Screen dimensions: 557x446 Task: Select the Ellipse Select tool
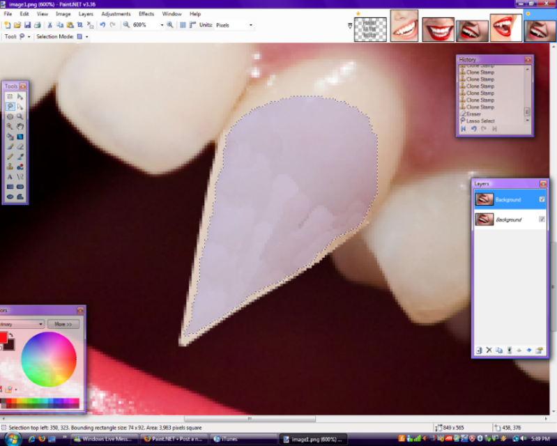[10, 116]
